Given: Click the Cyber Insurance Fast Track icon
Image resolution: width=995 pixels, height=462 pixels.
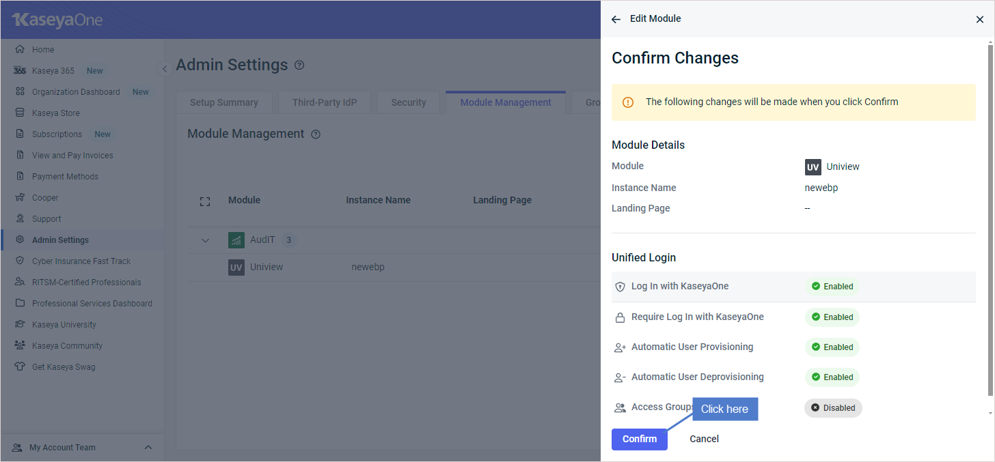Looking at the screenshot, I should tap(20, 261).
